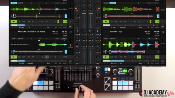Toggle headphone monitoring on the bottom-left mixer channel

[77, 57]
